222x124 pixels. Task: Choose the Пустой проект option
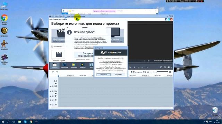[x=57, y=46]
